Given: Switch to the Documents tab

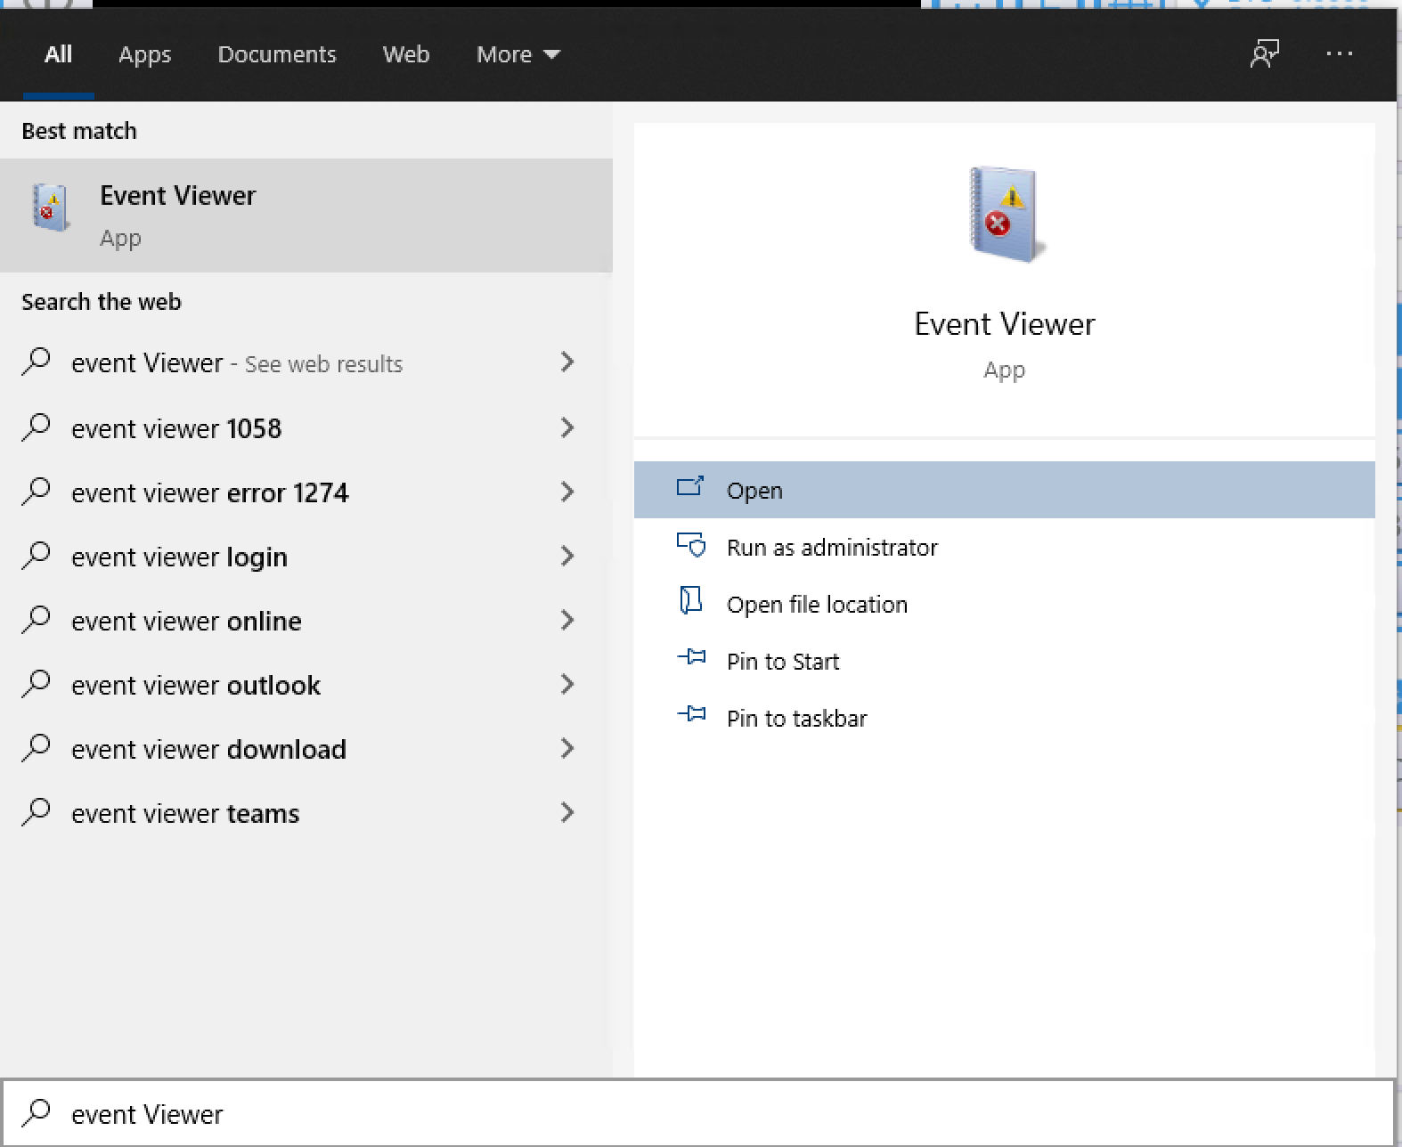Looking at the screenshot, I should point(277,54).
